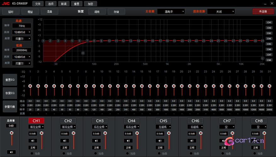
Task: Open the 文件 (File) menu
Action: (x=38, y=4)
